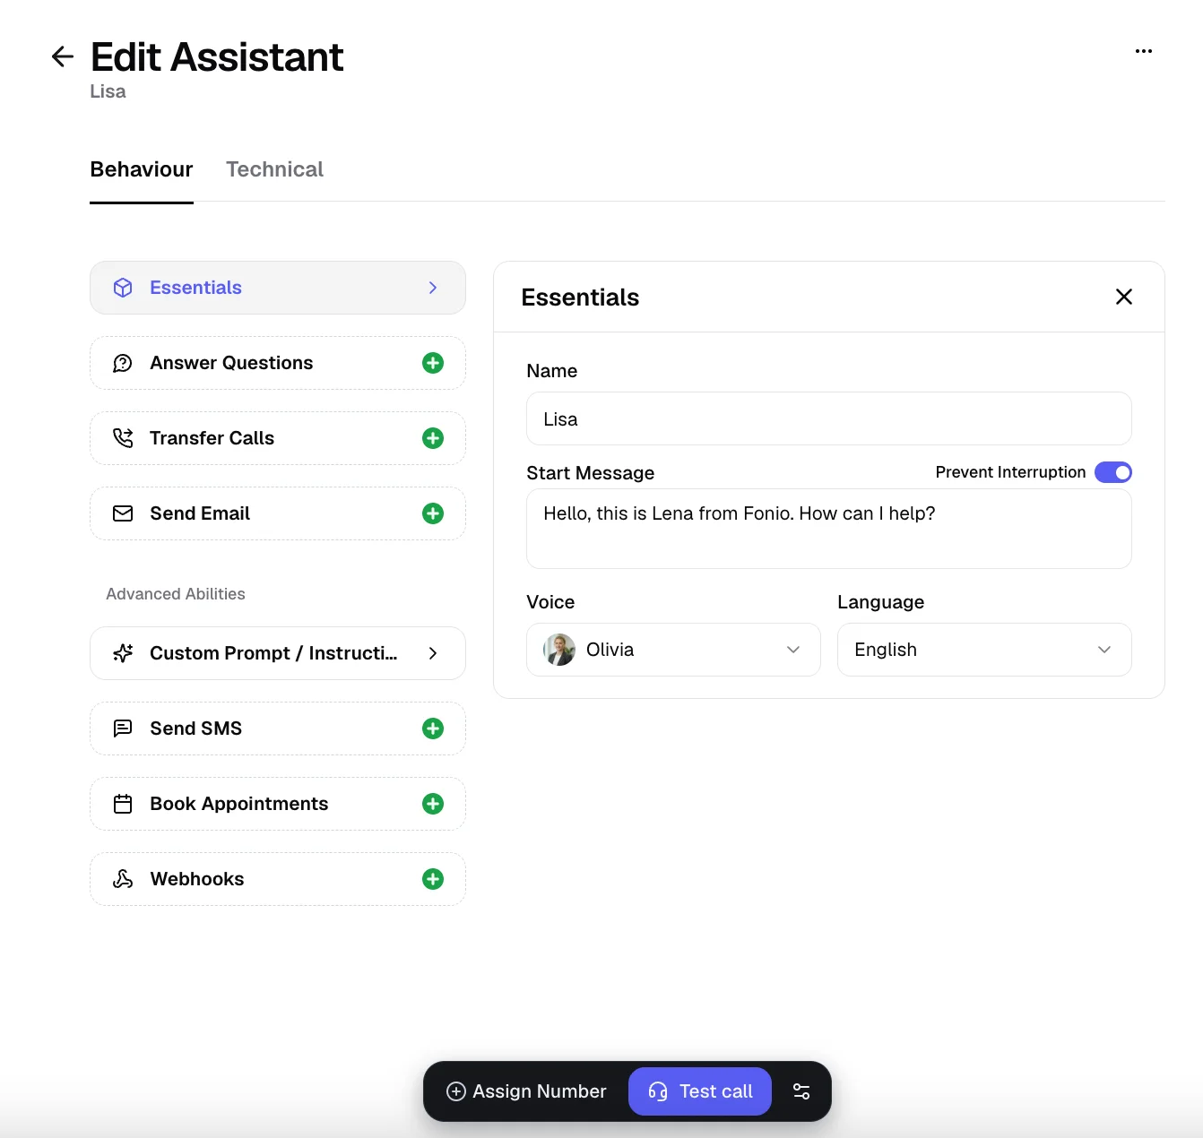Click into the Start Message text area
The image size is (1203, 1138).
(x=829, y=529)
